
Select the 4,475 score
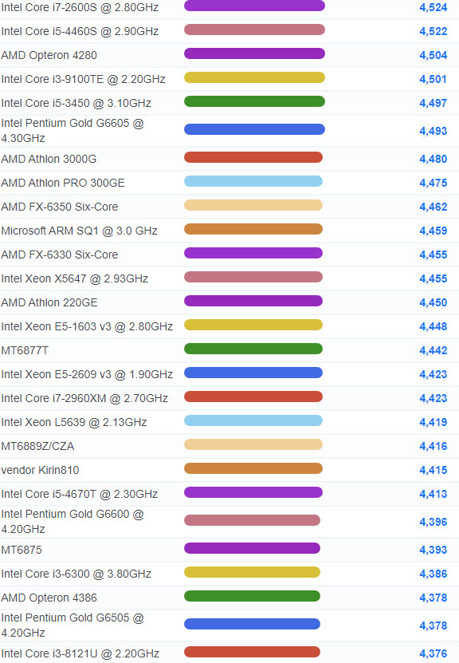pyautogui.click(x=433, y=183)
